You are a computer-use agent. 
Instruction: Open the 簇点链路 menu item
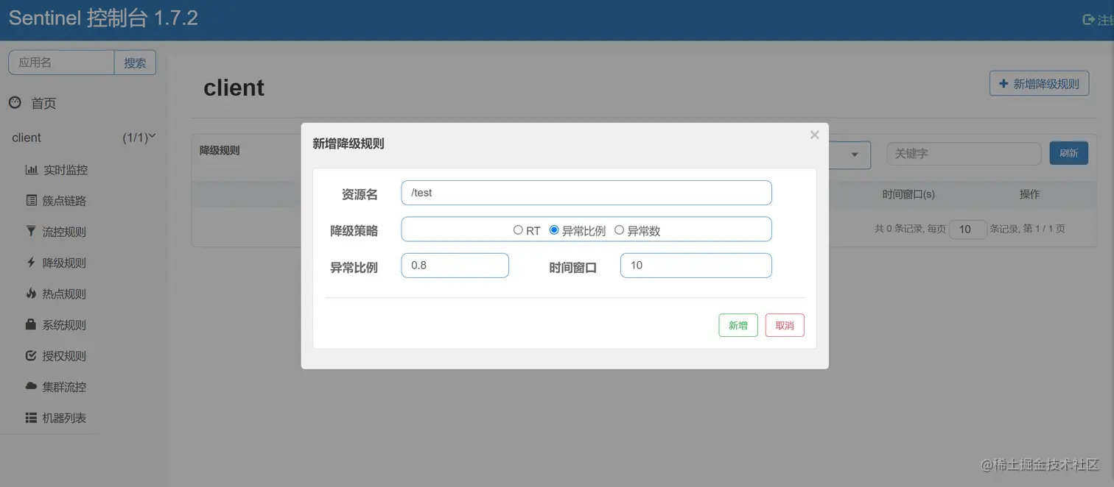pos(65,201)
